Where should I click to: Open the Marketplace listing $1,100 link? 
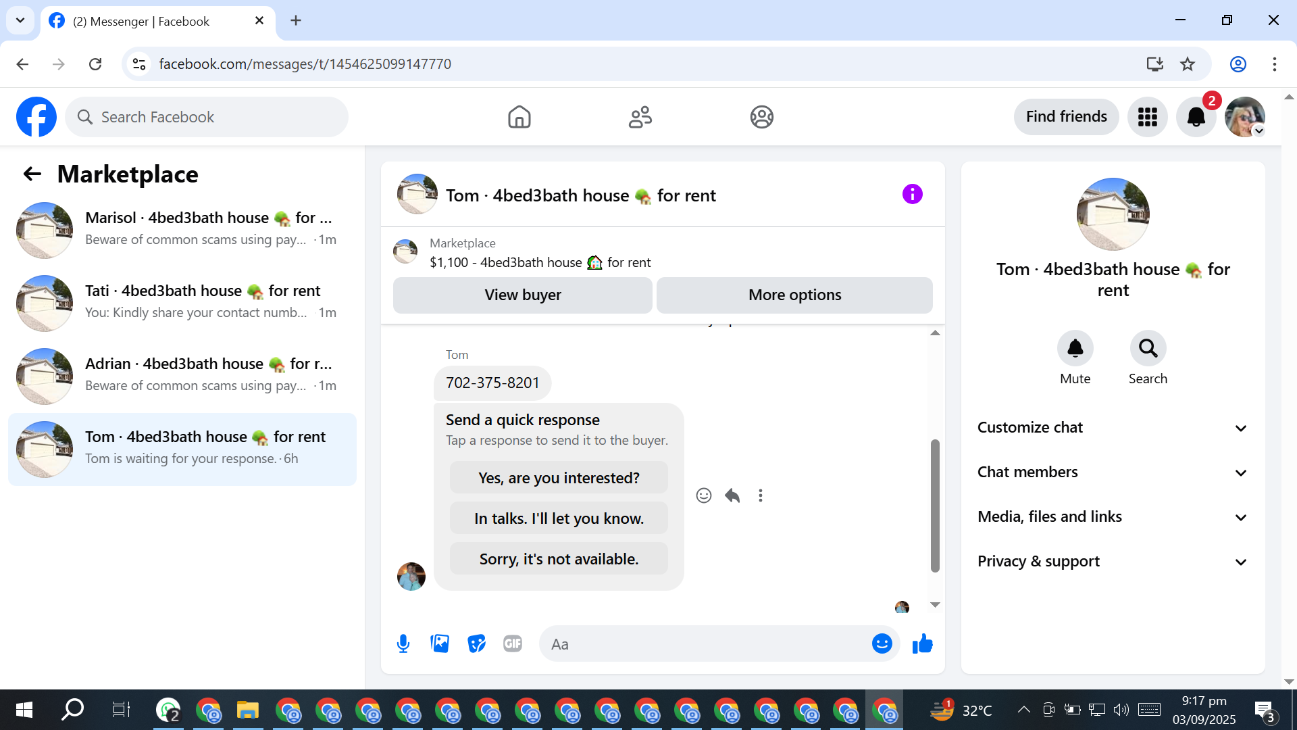click(540, 262)
